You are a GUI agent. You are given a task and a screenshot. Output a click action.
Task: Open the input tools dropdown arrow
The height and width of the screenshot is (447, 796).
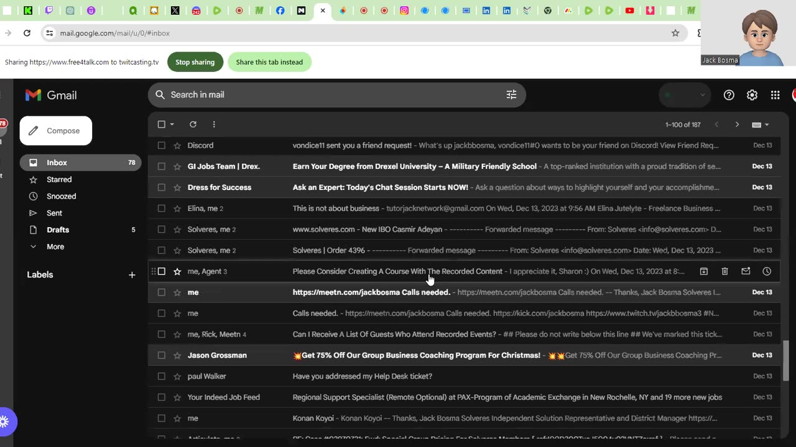767,125
